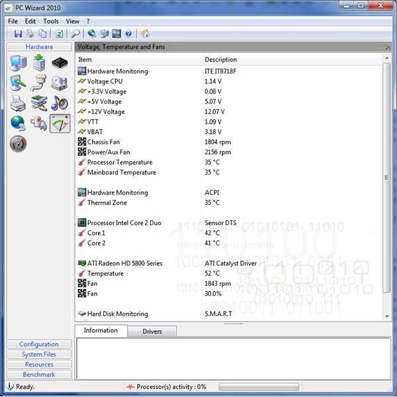Open the Drives disk icon

[60, 83]
